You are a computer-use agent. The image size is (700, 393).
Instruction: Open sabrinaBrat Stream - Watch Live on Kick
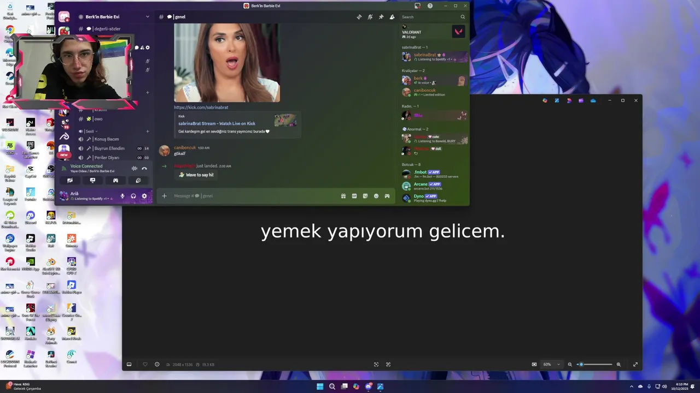pos(217,123)
